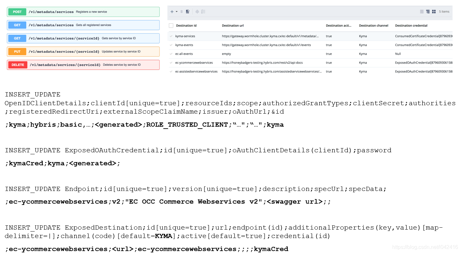Click '5 items' count label
This screenshot has height=253, width=461.
point(444,12)
